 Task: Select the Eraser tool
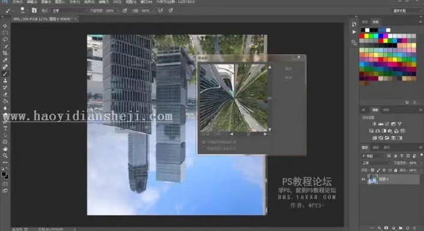tap(5, 94)
